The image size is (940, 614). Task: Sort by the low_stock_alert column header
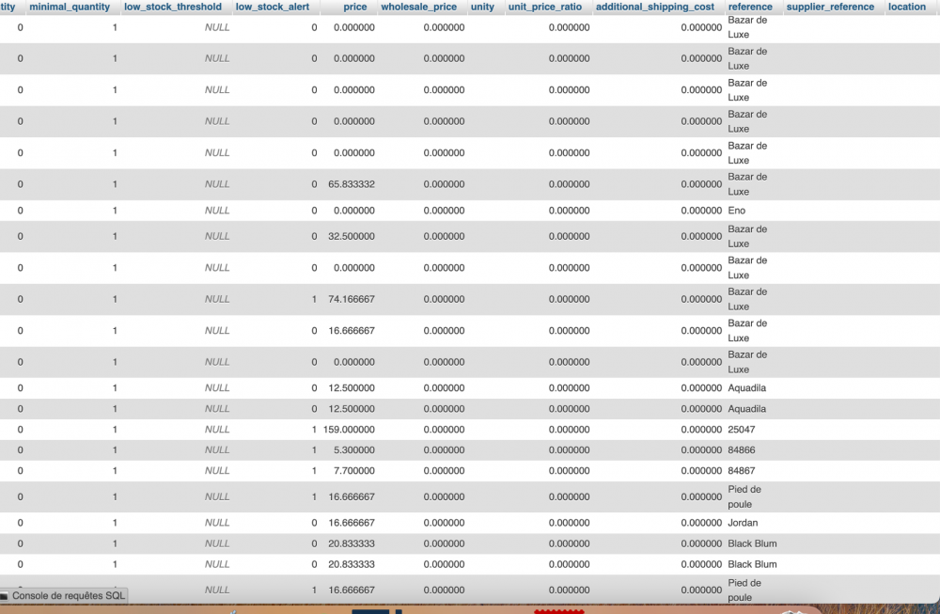pyautogui.click(x=273, y=7)
